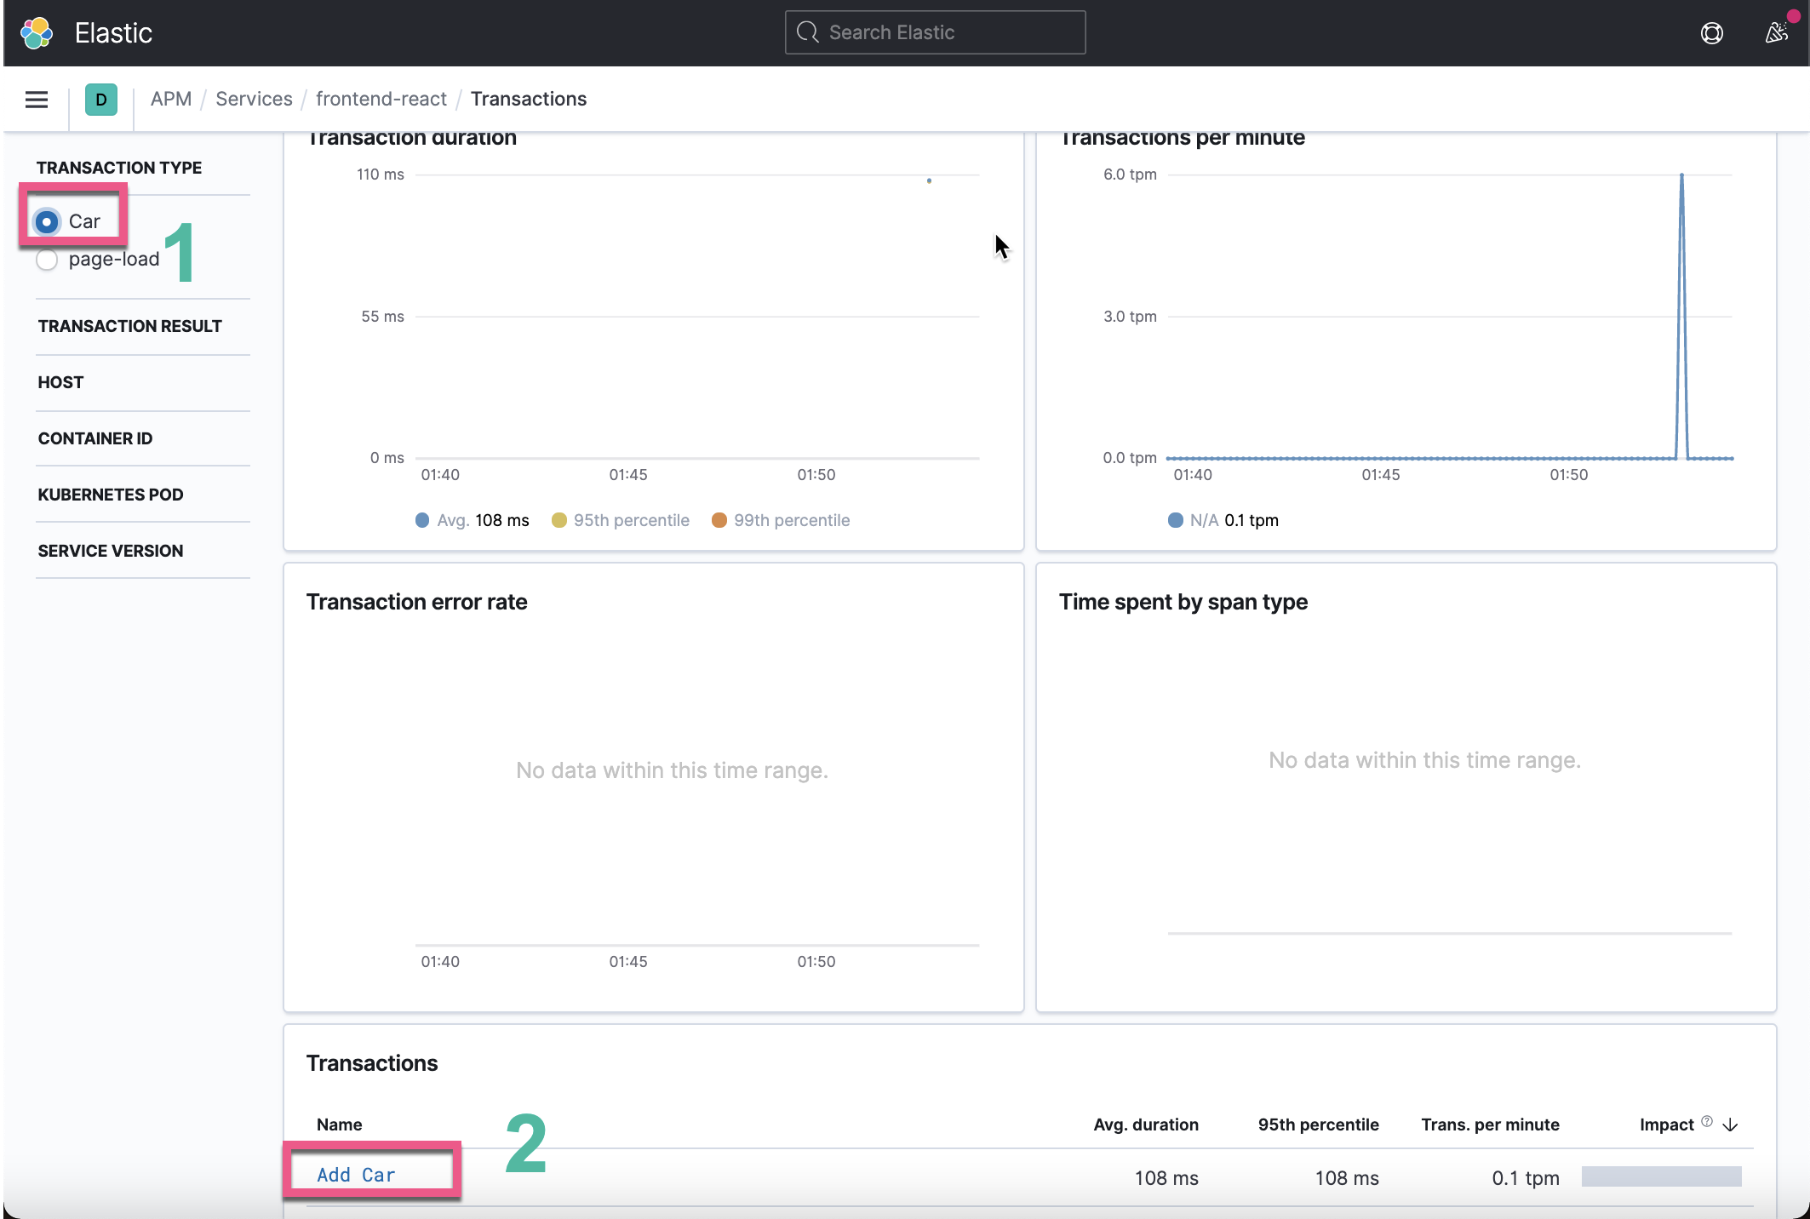
Task: Click the Impact column sort arrow
Action: tap(1730, 1125)
